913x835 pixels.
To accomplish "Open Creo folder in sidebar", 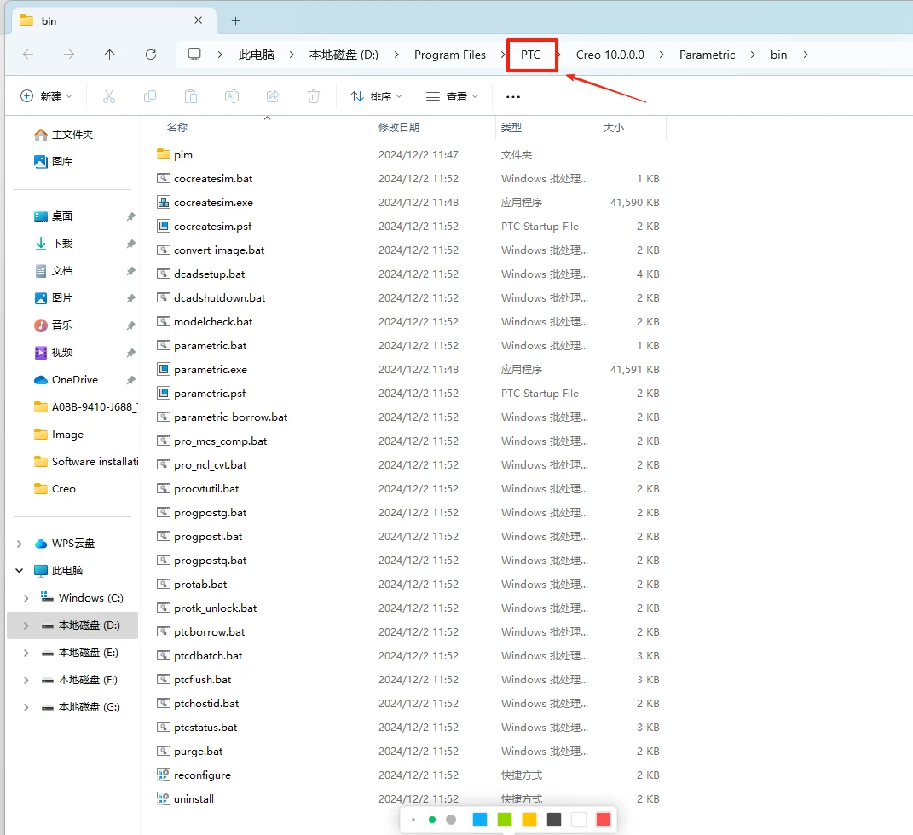I will pyautogui.click(x=63, y=489).
